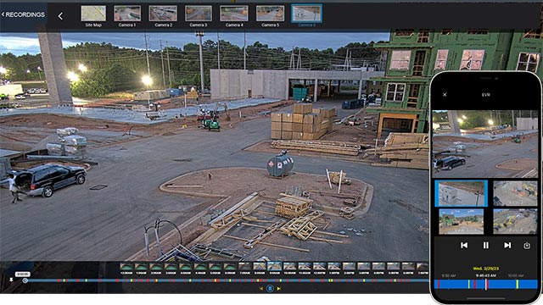This screenshot has height=305, width=543.
Task: Click the back chevron beside camera thumbnails
Action: point(60,16)
